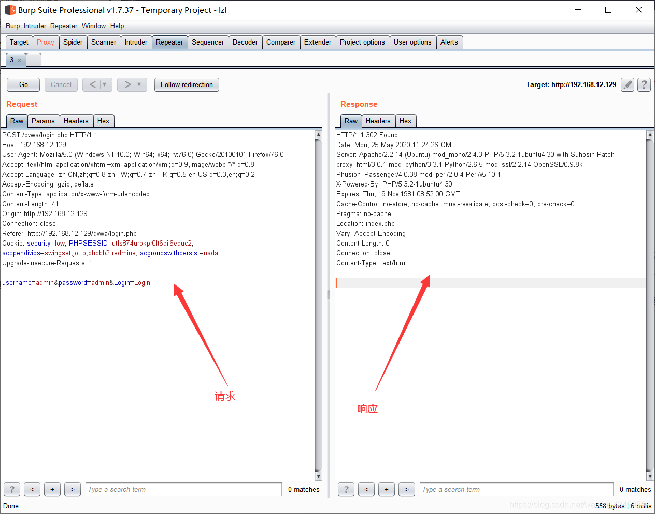Click response pane scroll down arrow
The width and height of the screenshot is (655, 514).
(650, 476)
